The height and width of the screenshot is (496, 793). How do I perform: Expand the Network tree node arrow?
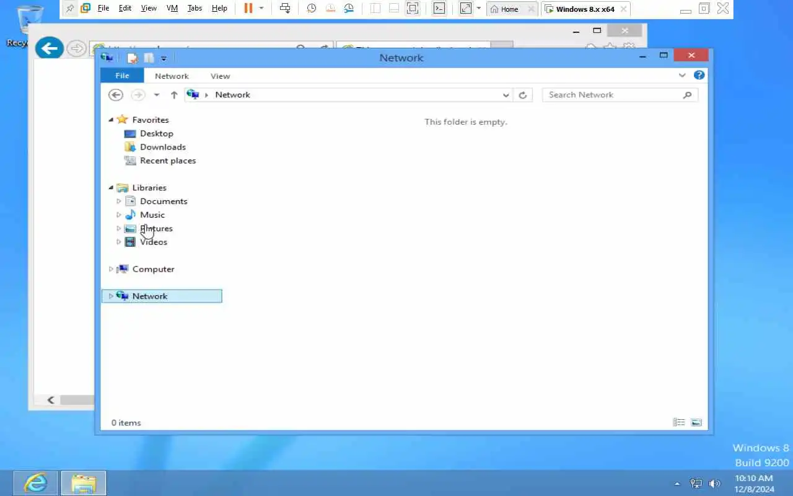(x=111, y=296)
